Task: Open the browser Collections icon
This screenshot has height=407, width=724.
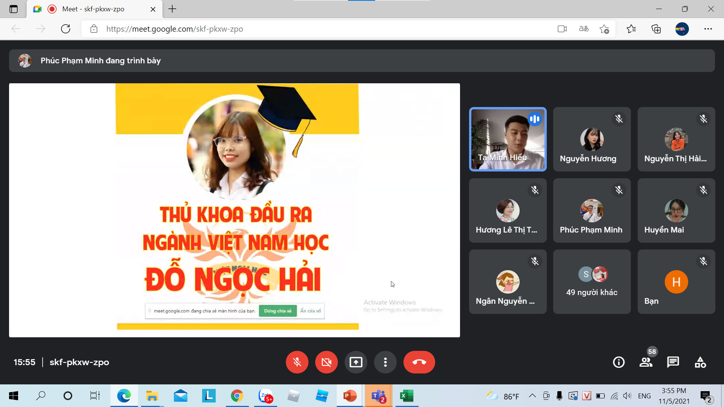Action: [x=656, y=29]
